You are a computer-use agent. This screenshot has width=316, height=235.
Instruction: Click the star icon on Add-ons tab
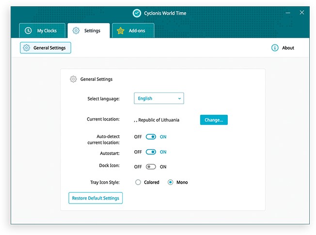(x=121, y=31)
